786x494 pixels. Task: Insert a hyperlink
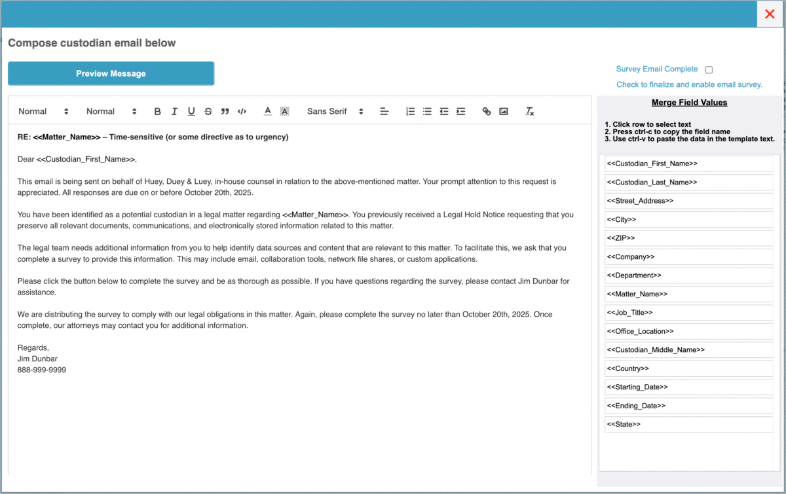pos(487,111)
